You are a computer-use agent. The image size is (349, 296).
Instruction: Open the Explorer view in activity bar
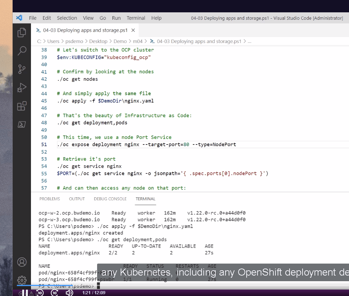(x=21, y=32)
